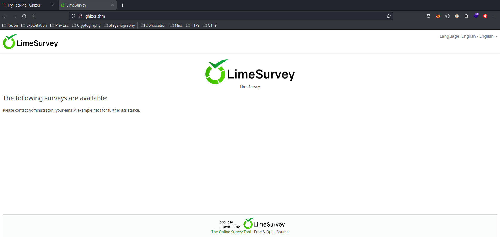500x237 pixels.
Task: Open the Obfuscation bookmarks folder
Action: (x=154, y=25)
